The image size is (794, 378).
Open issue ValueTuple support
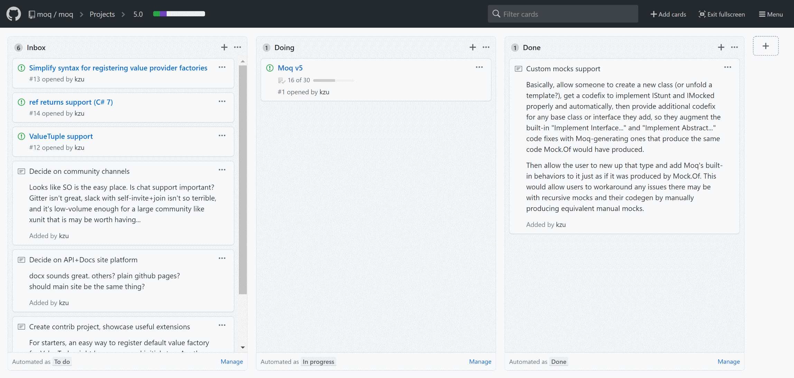tap(61, 136)
